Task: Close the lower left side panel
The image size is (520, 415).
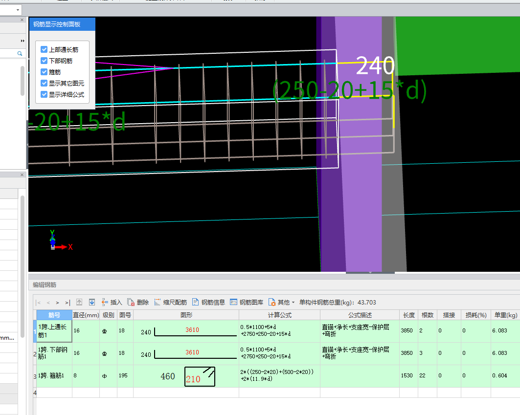Action: [22, 175]
